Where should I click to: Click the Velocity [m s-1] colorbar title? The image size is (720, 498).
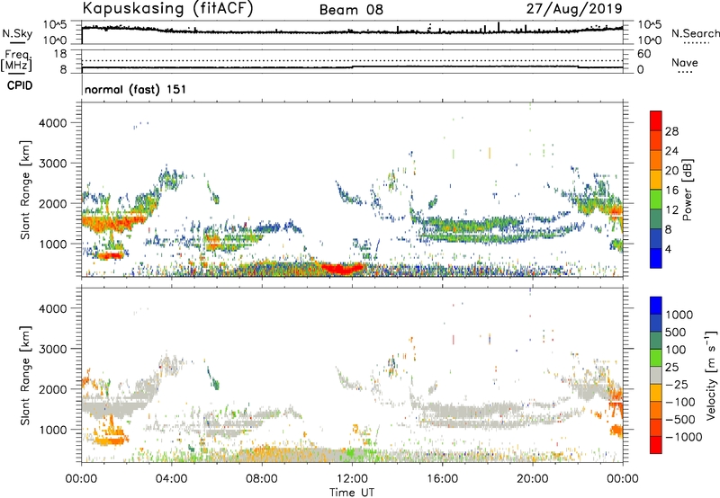click(711, 375)
